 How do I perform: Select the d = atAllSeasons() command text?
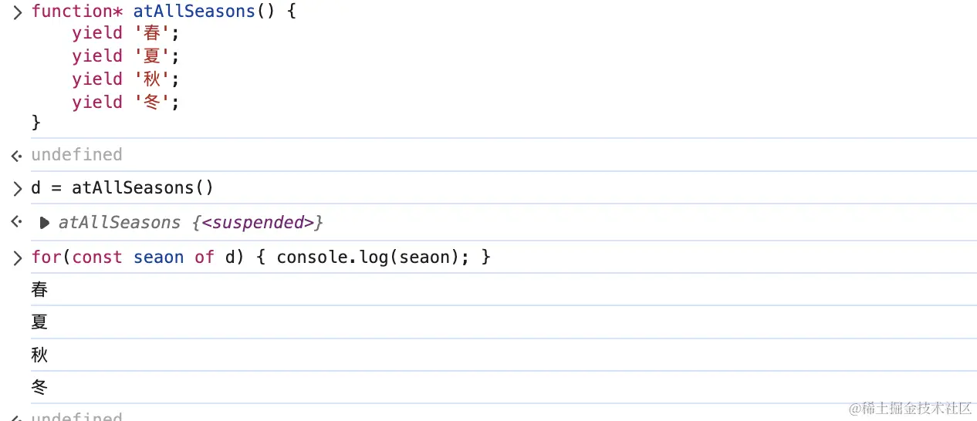tap(123, 188)
